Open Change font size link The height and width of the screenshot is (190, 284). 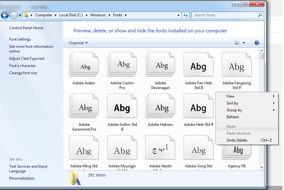pyautogui.click(x=23, y=73)
